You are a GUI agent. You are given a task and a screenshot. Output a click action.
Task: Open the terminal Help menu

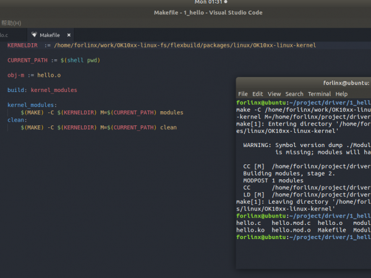point(341,94)
